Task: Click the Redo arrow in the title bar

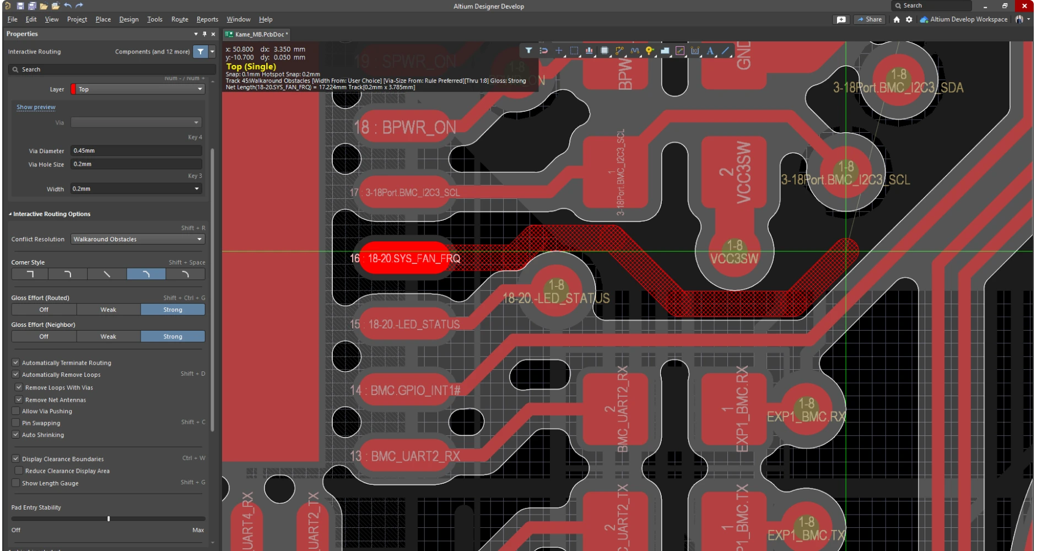Action: (x=79, y=6)
